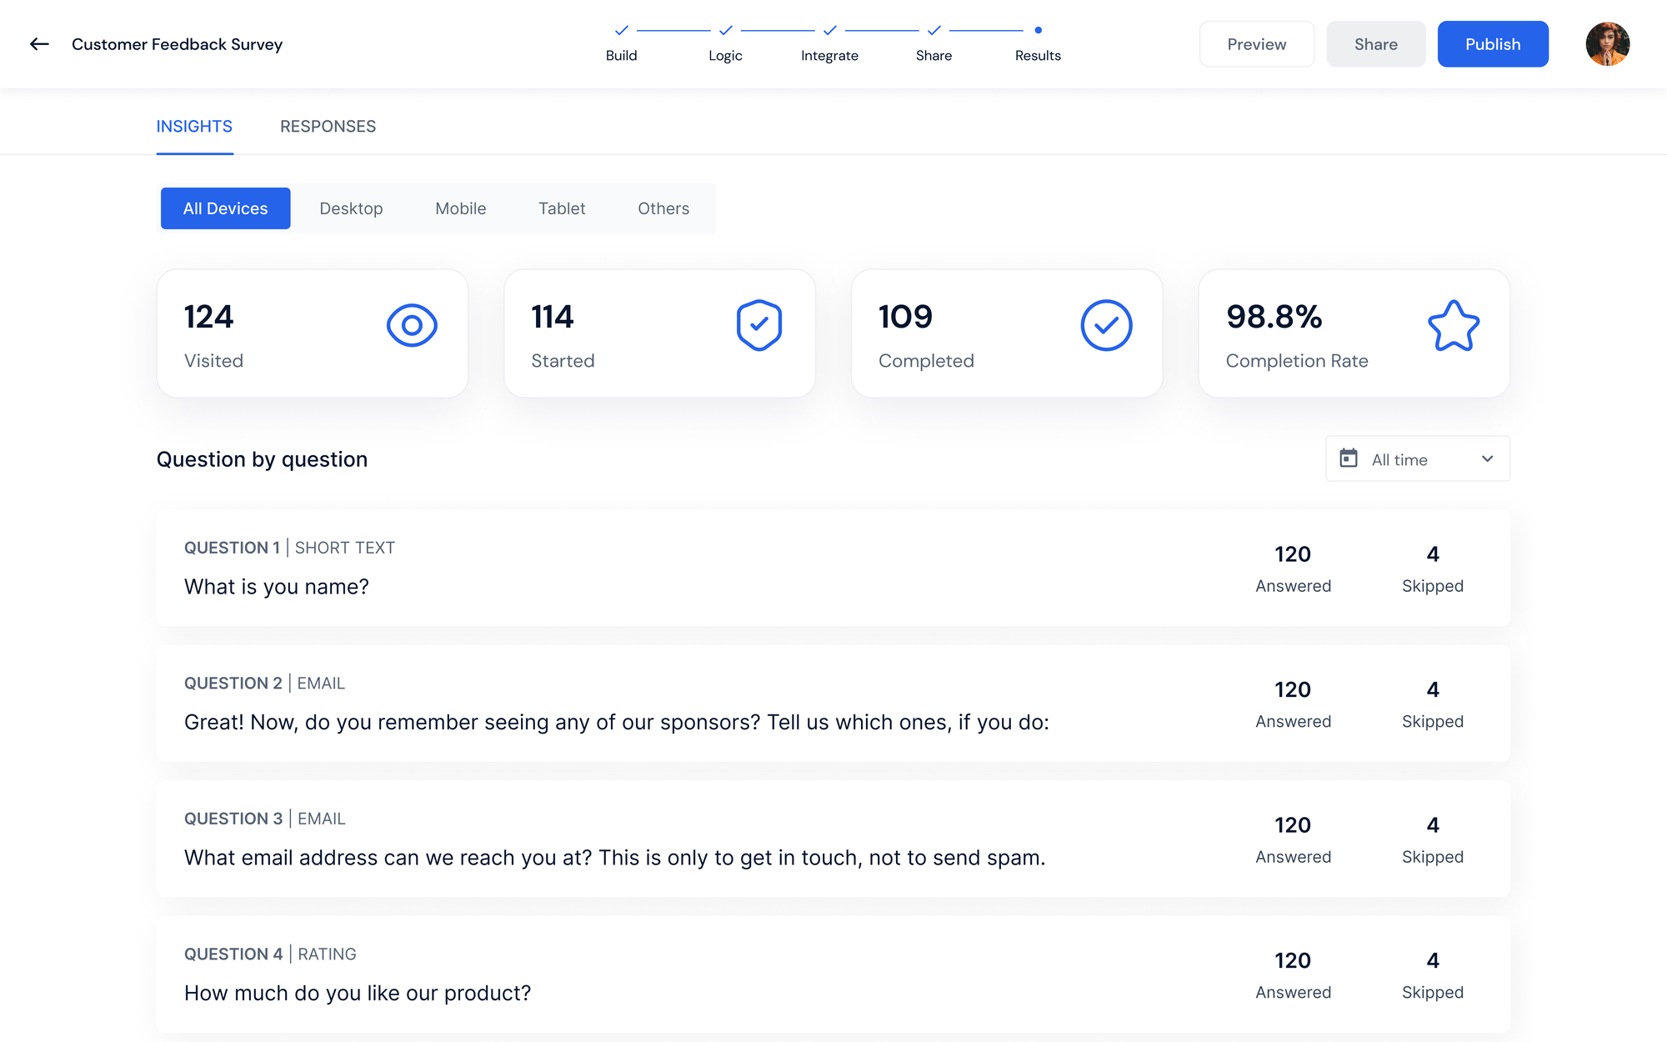1667x1042 pixels.
Task: Click the Share button in top bar
Action: 1375,44
